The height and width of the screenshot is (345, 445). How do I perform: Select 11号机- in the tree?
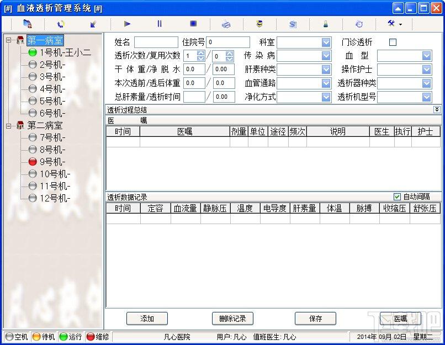tap(55, 186)
